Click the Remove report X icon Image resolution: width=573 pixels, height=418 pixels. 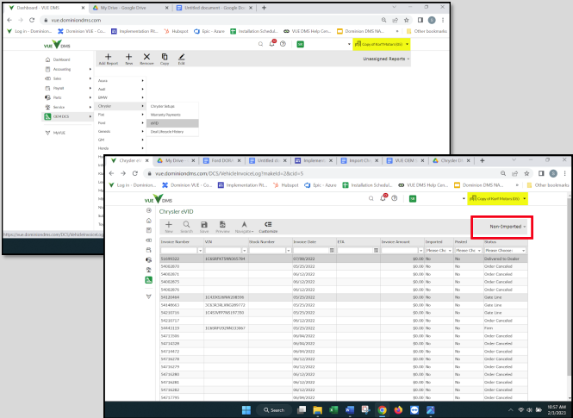(147, 57)
